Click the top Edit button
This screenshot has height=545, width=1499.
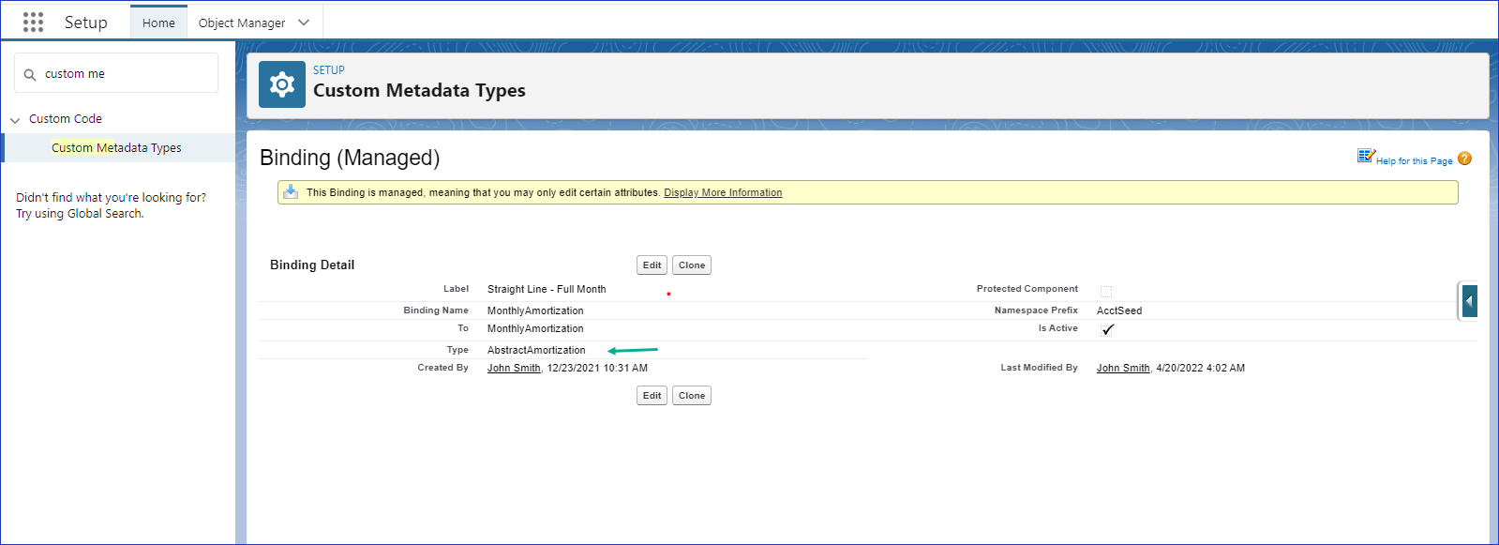point(652,265)
